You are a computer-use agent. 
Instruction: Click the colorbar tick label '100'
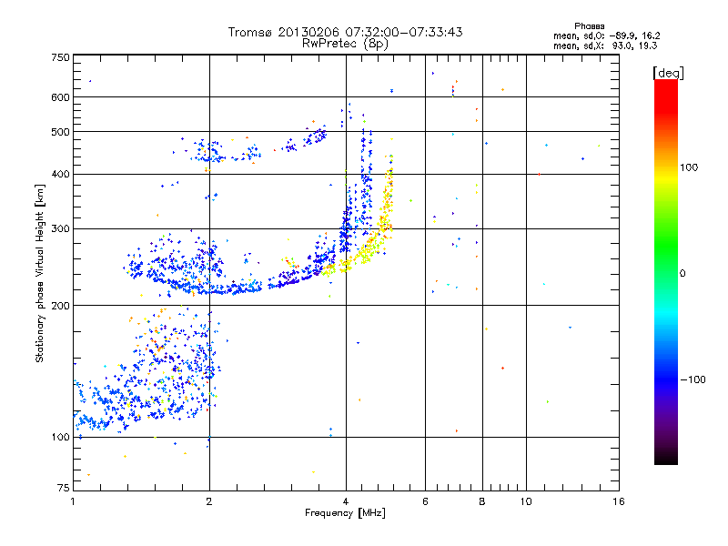coord(689,167)
